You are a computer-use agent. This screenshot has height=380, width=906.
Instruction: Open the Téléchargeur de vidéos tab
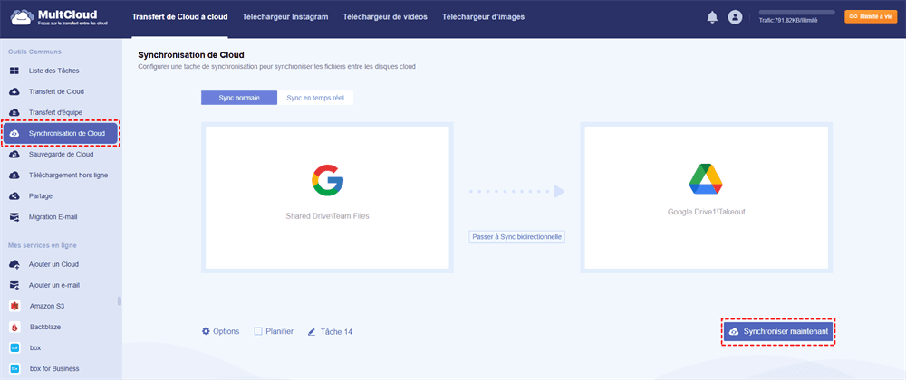pos(385,16)
